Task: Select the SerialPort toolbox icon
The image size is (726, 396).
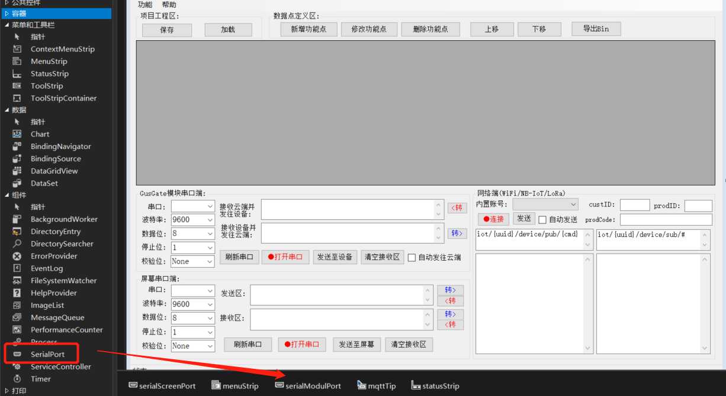Action: coord(17,354)
